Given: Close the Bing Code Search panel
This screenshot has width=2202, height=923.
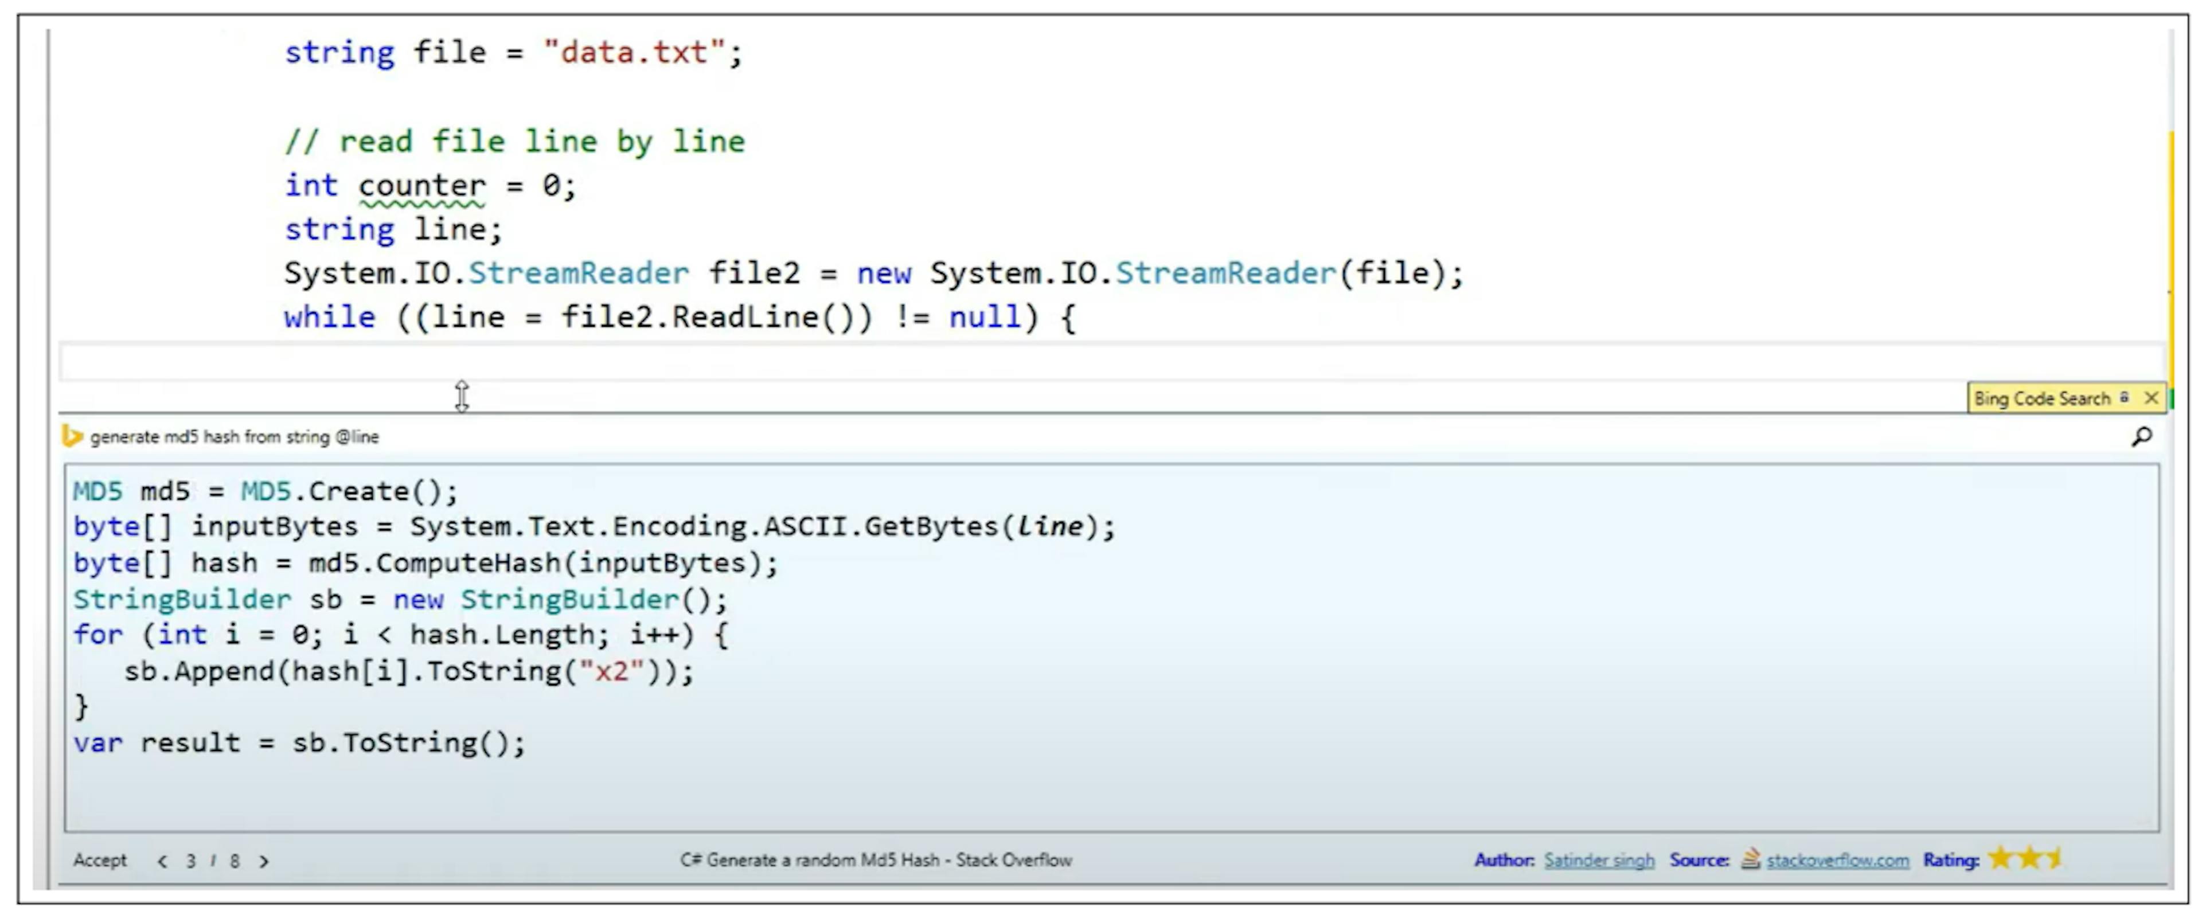Looking at the screenshot, I should [x=2152, y=398].
